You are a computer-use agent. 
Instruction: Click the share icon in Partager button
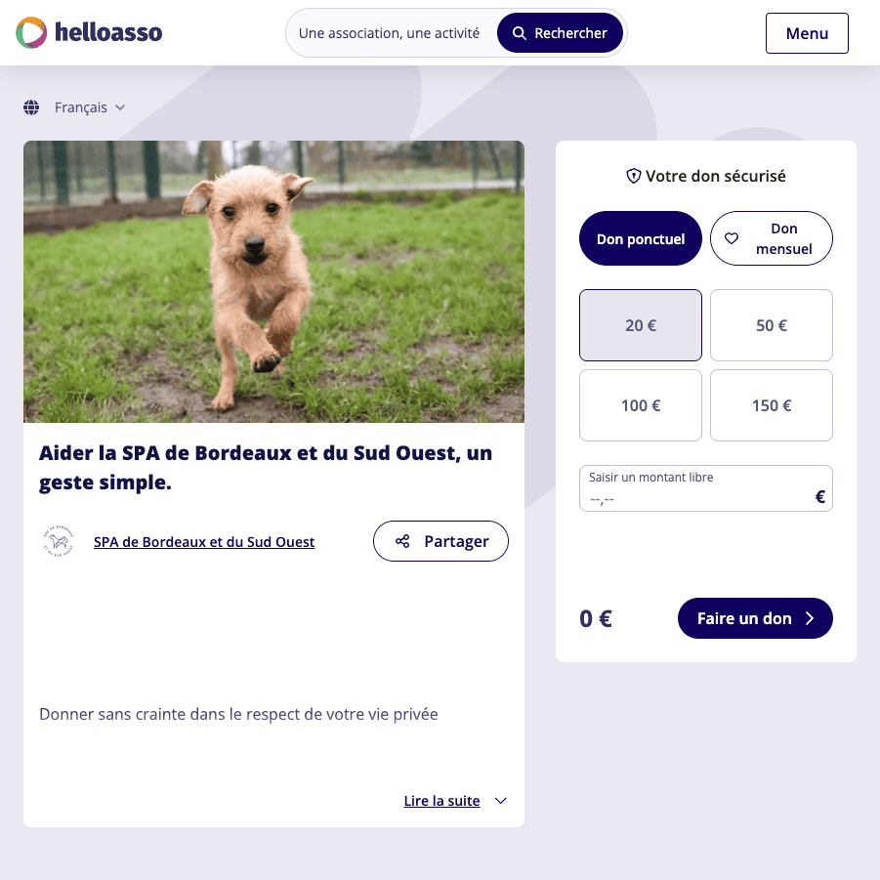pyautogui.click(x=402, y=541)
